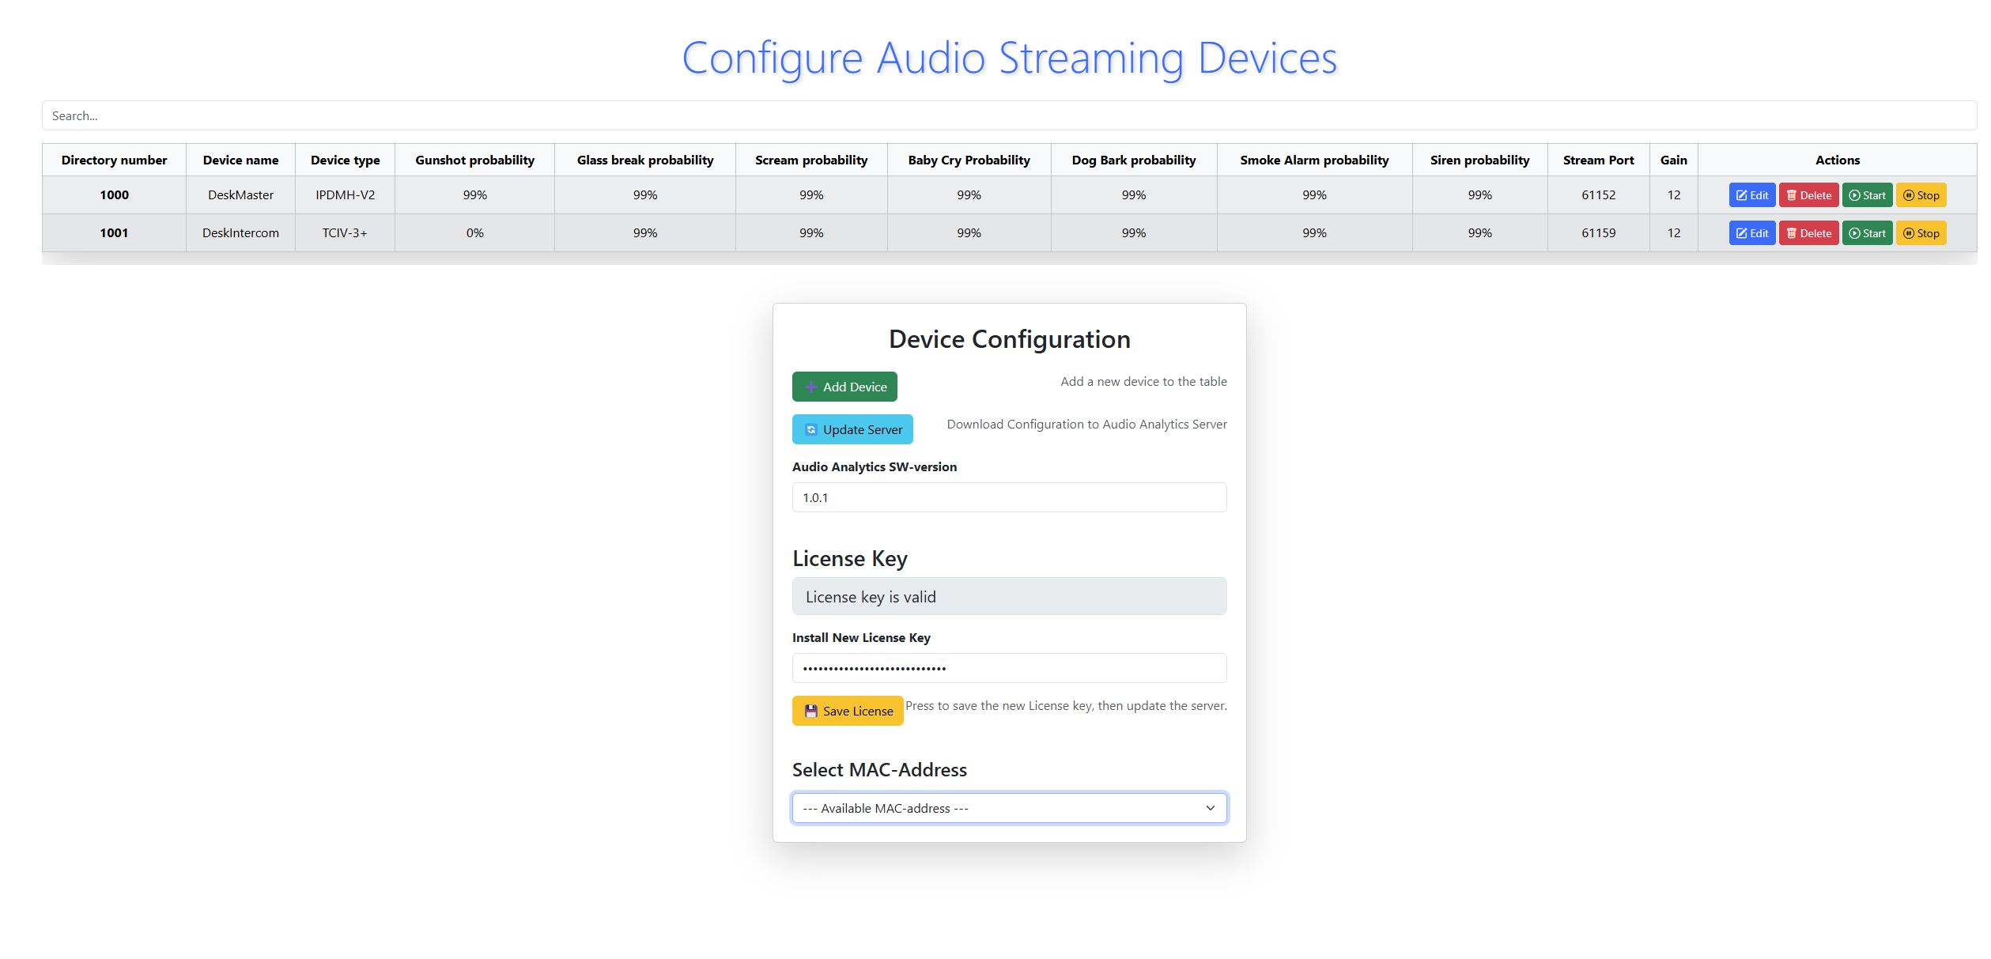Click the License key is valid field

(x=1008, y=597)
